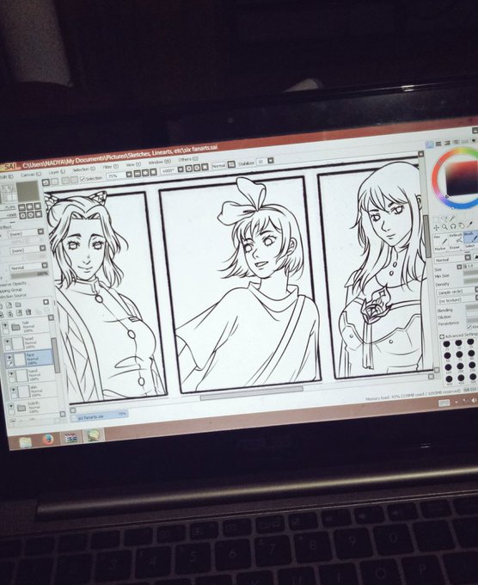Rotate the canvas clockwise using the toolbar icon
This screenshot has height=585, width=478.
point(197,168)
